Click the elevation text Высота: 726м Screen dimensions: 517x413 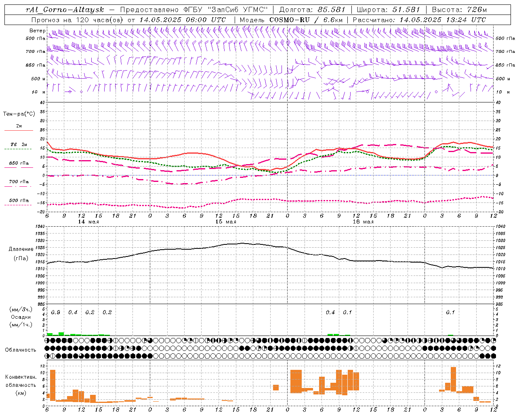pyautogui.click(x=459, y=10)
